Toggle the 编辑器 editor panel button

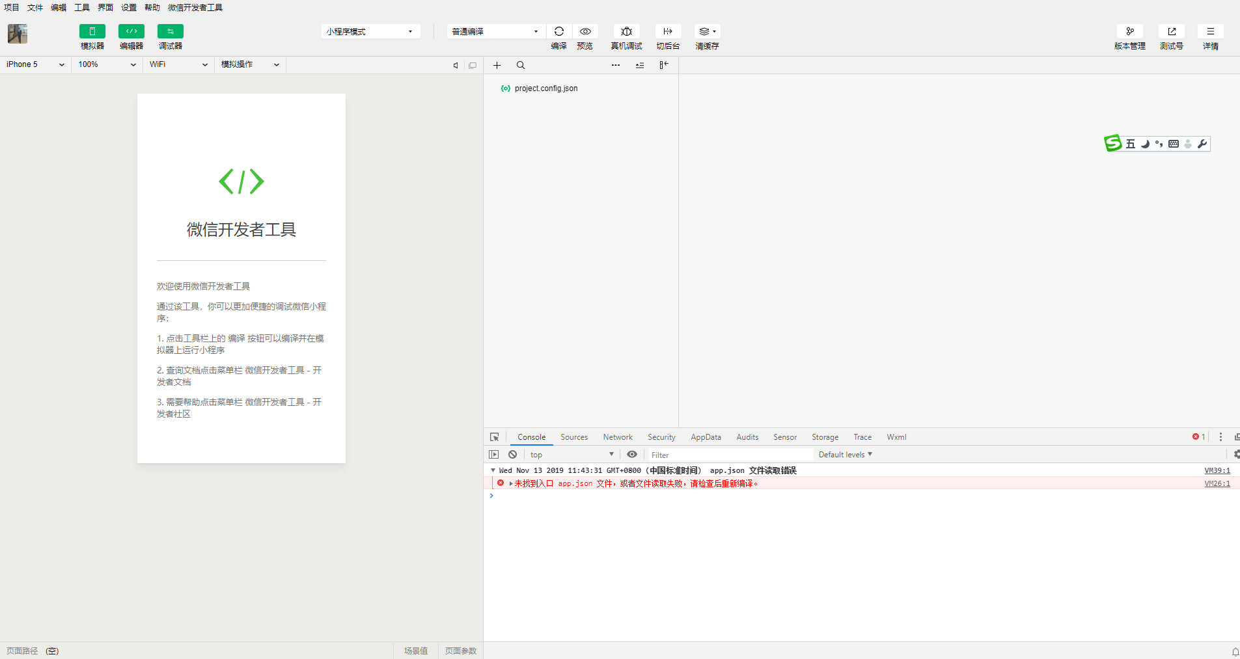click(131, 31)
